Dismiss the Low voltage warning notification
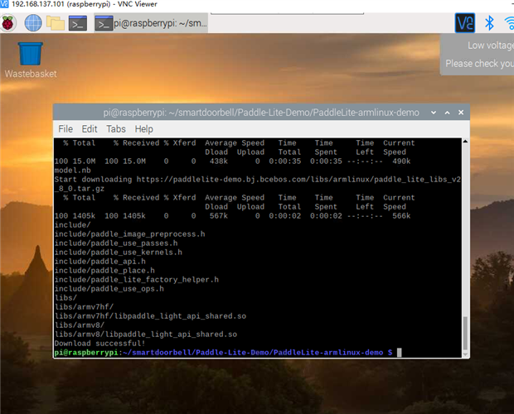The image size is (514, 414). coord(477,55)
